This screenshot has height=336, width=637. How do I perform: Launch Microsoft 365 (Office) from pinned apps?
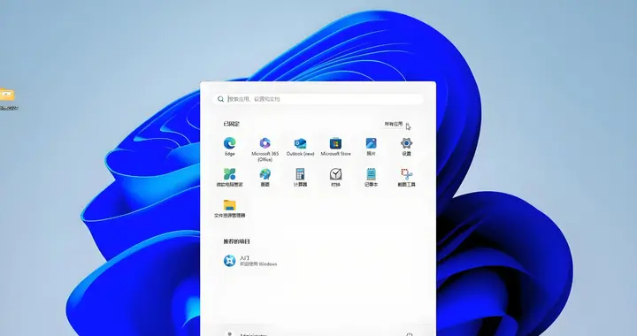[265, 149]
